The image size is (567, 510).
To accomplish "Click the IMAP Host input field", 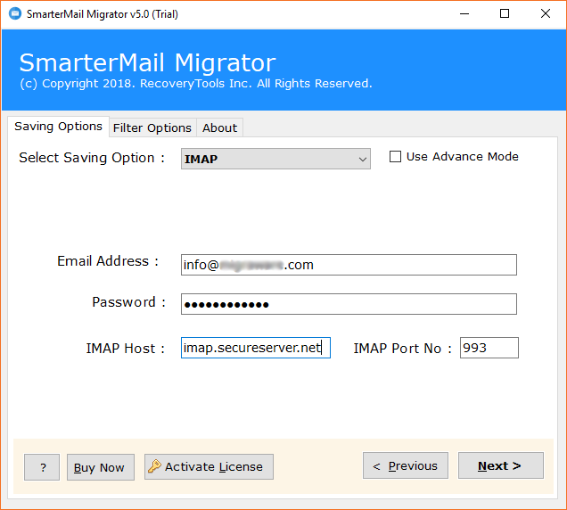I will tap(256, 348).
